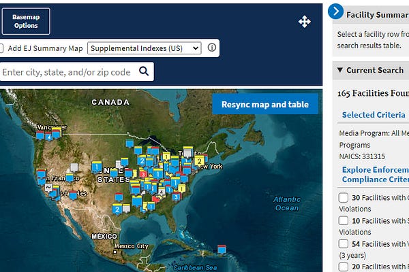
Task: Click the EJ info circle icon
Action: (x=212, y=48)
